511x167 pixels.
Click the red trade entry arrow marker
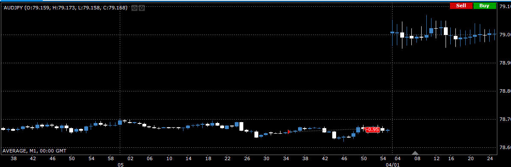289,132
